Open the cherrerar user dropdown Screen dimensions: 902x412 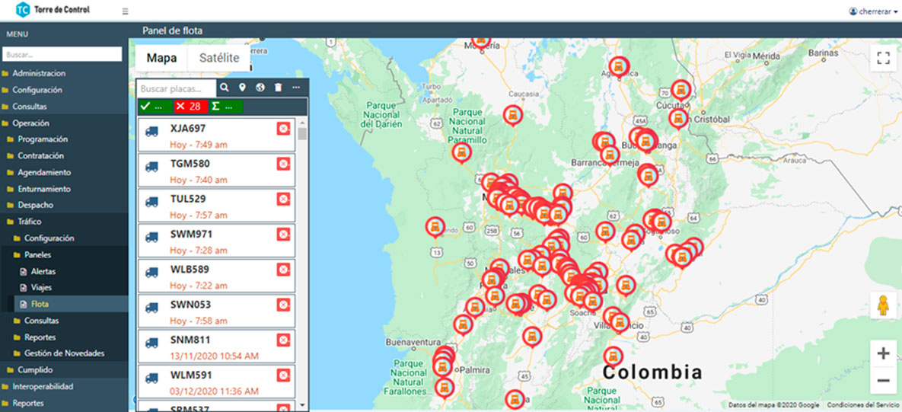click(873, 11)
